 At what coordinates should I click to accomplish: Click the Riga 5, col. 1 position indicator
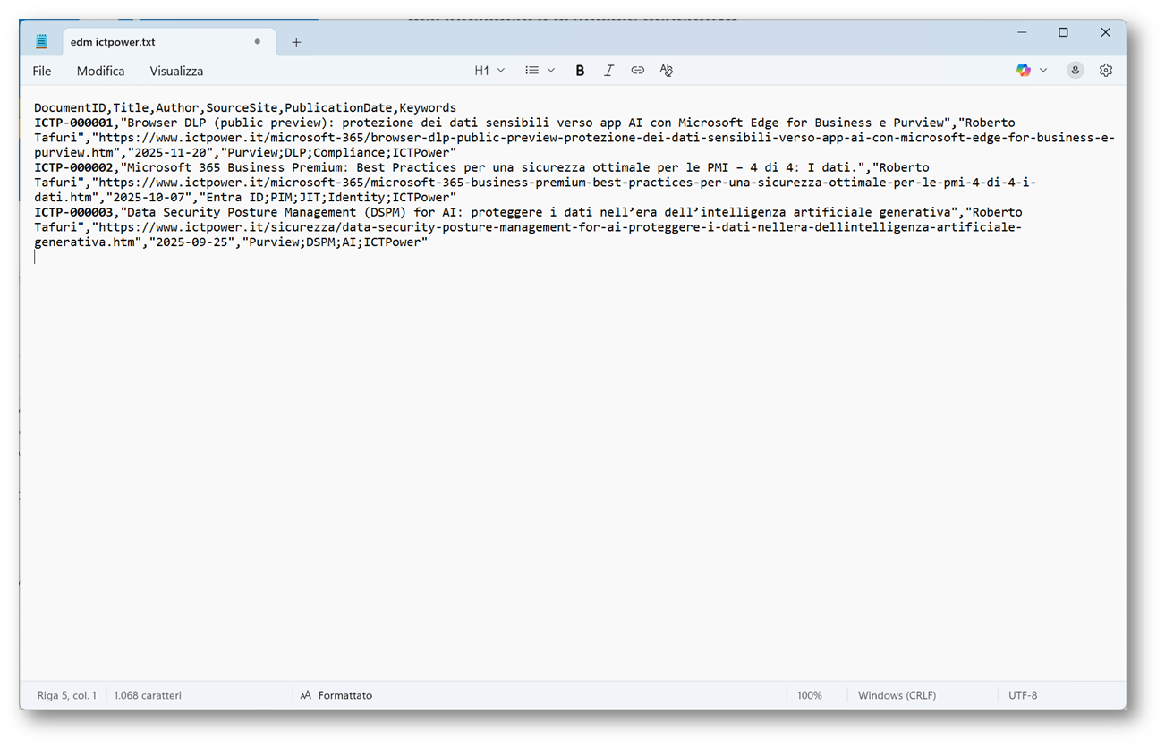click(x=67, y=695)
